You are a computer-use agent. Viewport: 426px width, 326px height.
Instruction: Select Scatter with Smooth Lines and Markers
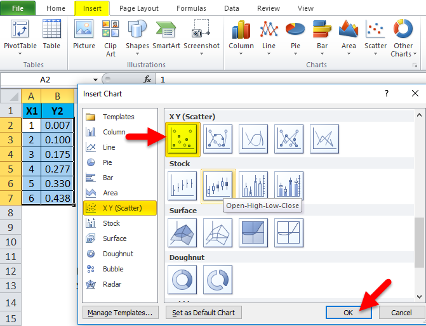tap(218, 139)
